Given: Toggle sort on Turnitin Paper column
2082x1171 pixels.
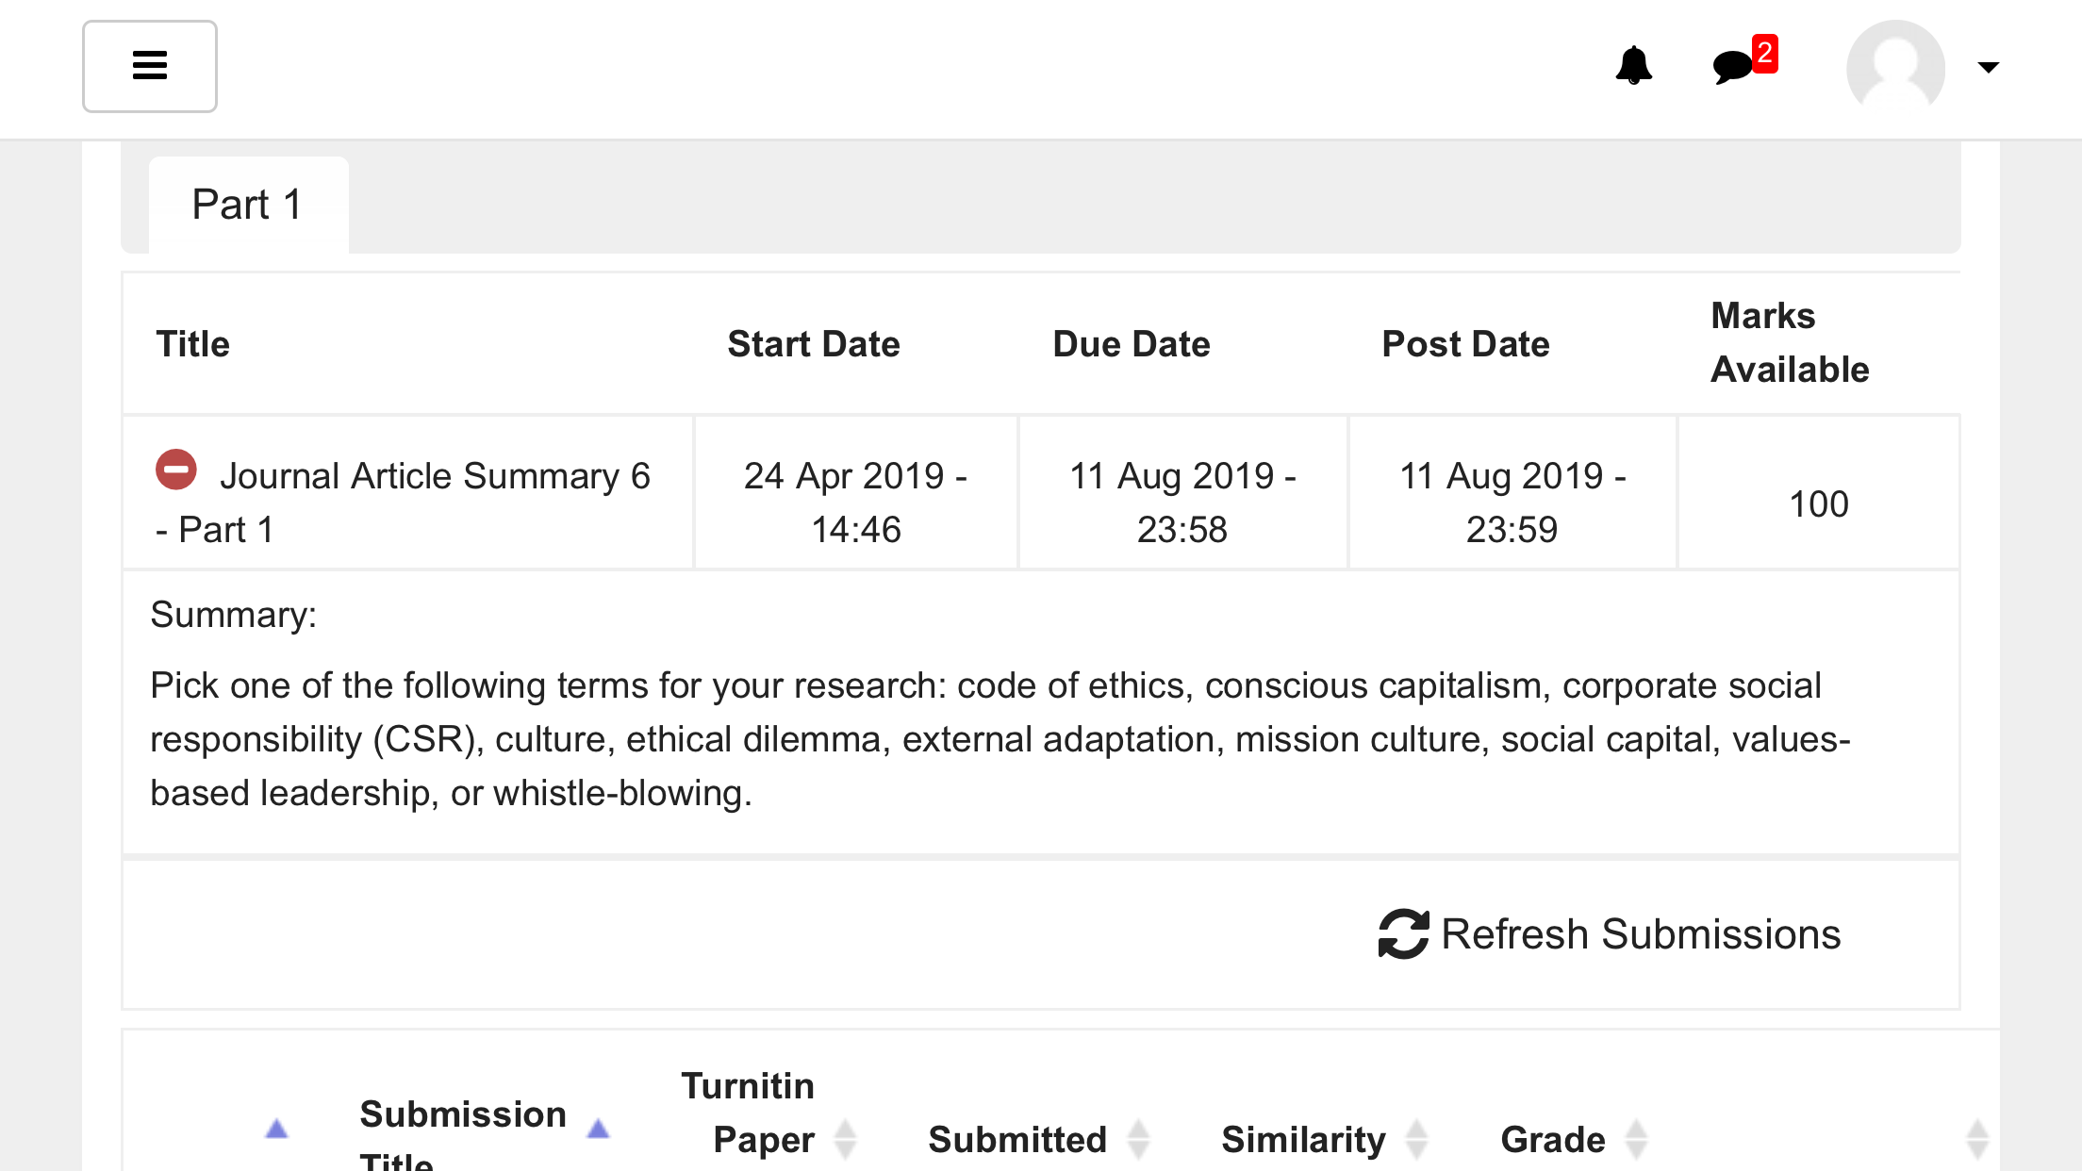Looking at the screenshot, I should coord(846,1139).
